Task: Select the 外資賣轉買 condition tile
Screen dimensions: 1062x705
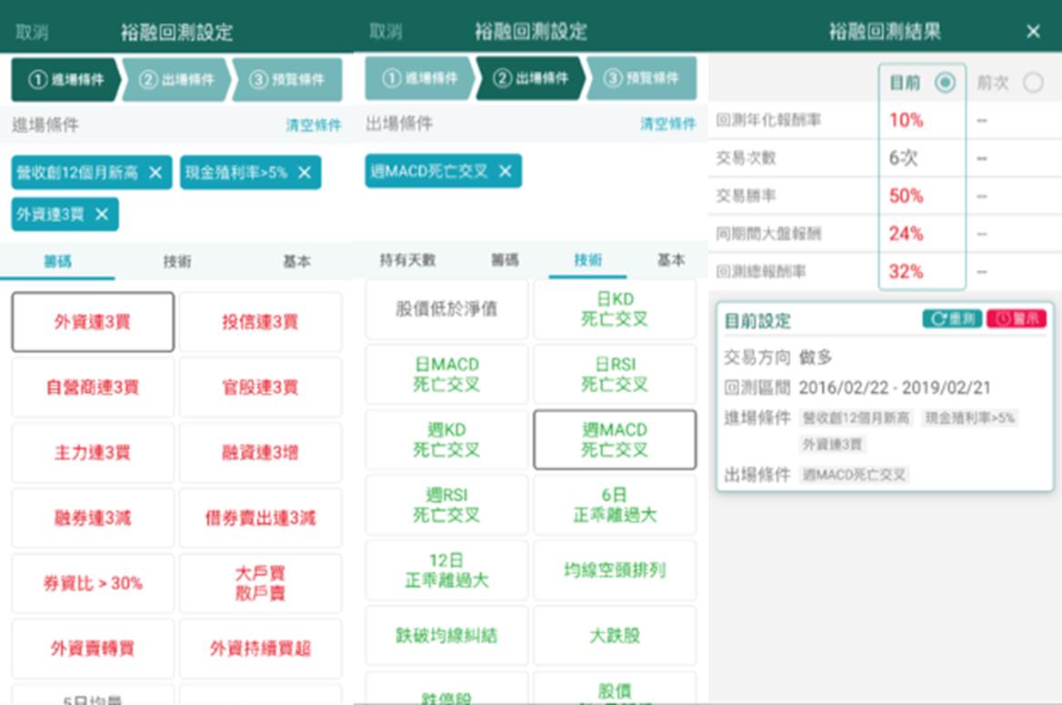Action: tap(93, 648)
